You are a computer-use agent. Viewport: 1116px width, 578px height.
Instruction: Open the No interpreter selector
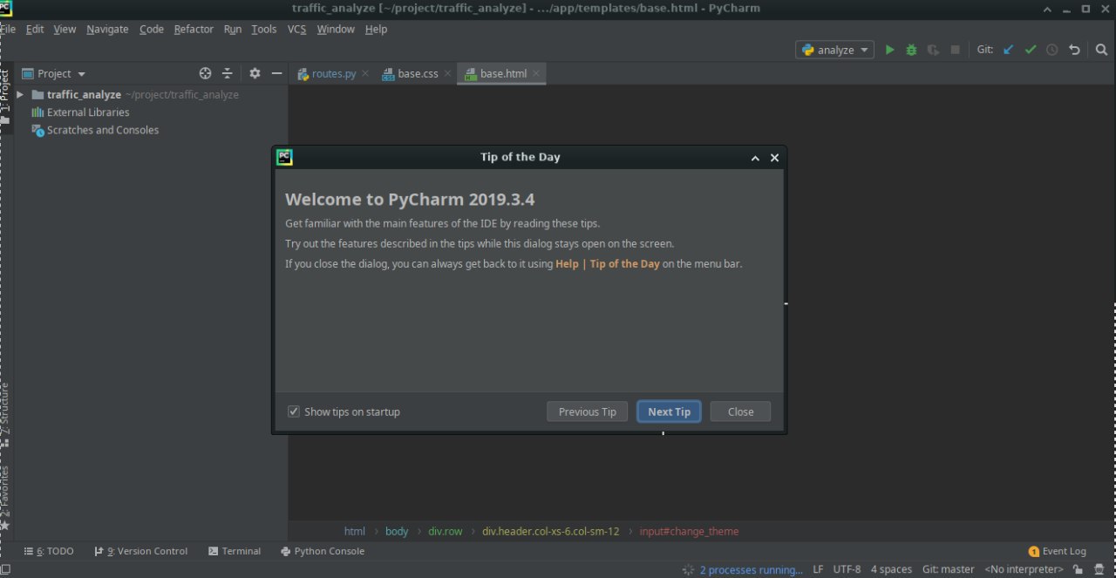[x=1024, y=569]
